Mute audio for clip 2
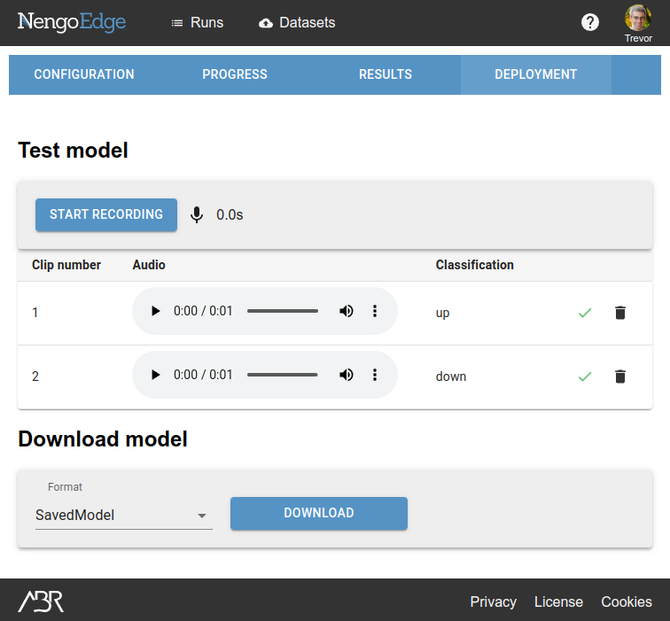 click(347, 375)
